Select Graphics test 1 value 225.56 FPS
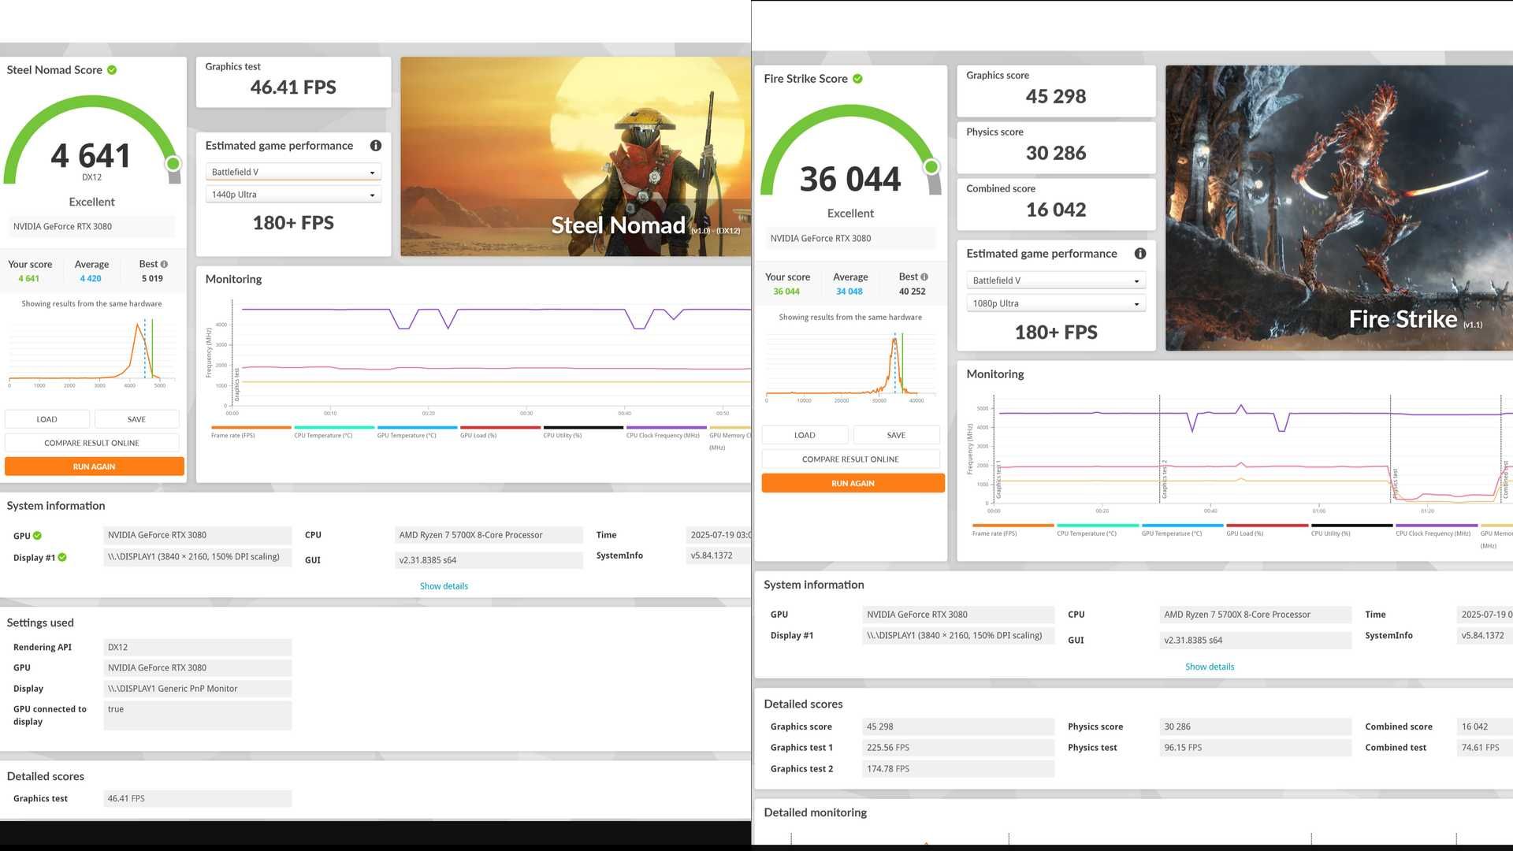Image resolution: width=1513 pixels, height=851 pixels. tap(957, 748)
